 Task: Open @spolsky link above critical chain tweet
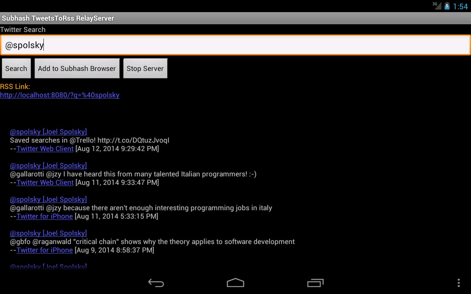pos(48,233)
